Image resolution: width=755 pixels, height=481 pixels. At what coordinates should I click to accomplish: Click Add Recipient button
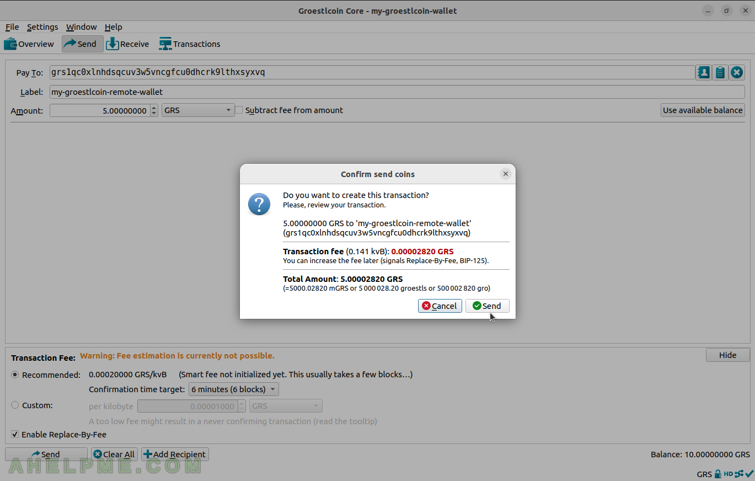pyautogui.click(x=175, y=455)
